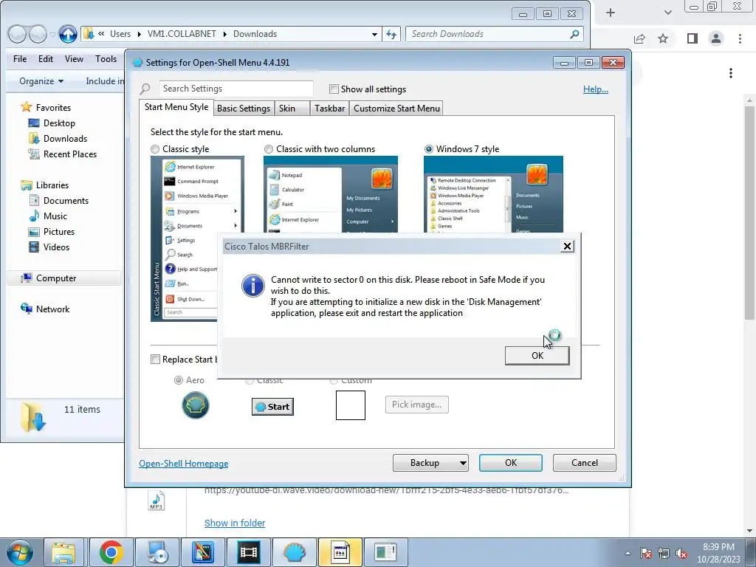Image resolution: width=756 pixels, height=567 pixels.
Task: Expand the address bar history dropdown
Action: (x=374, y=34)
